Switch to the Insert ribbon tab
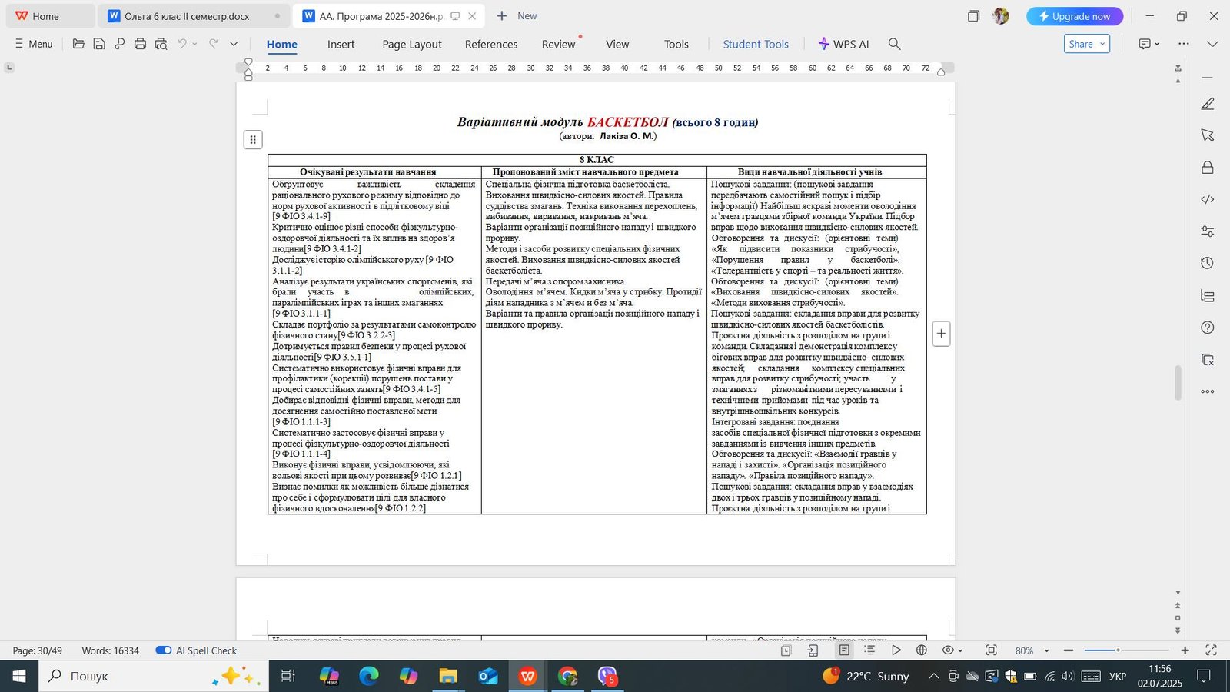Viewport: 1230px width, 692px height. point(341,44)
